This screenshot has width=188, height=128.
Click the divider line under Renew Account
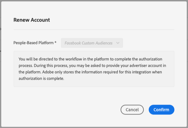(x=94, y=30)
